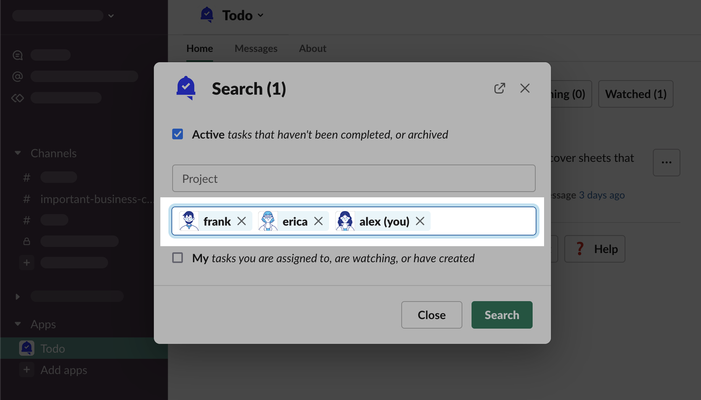Click the threads icon in the sidebar
This screenshot has height=400, width=701.
pos(18,55)
